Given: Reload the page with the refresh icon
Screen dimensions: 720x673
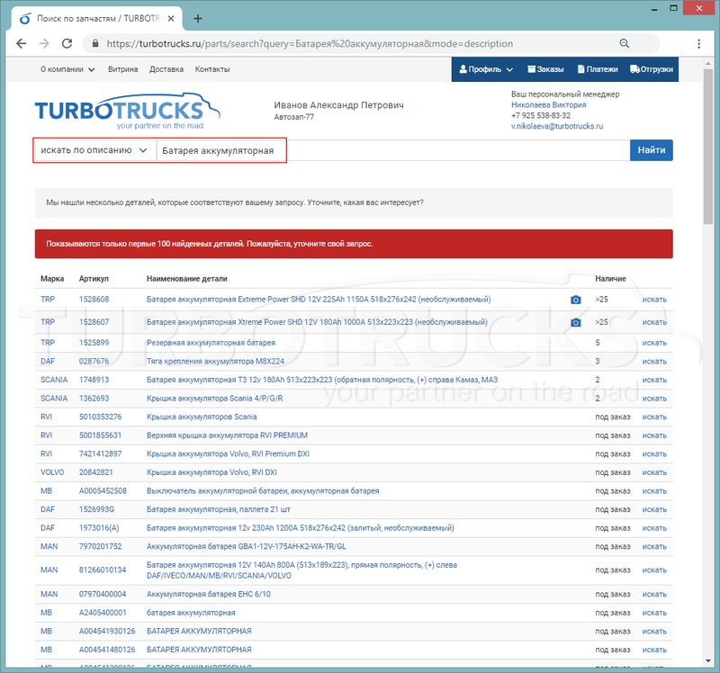Looking at the screenshot, I should pos(67,43).
